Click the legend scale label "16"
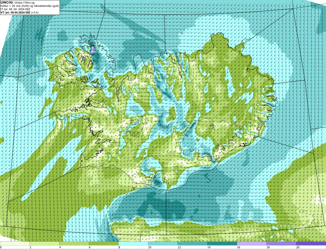The height and width of the screenshot is (249, 326). pos(238,247)
